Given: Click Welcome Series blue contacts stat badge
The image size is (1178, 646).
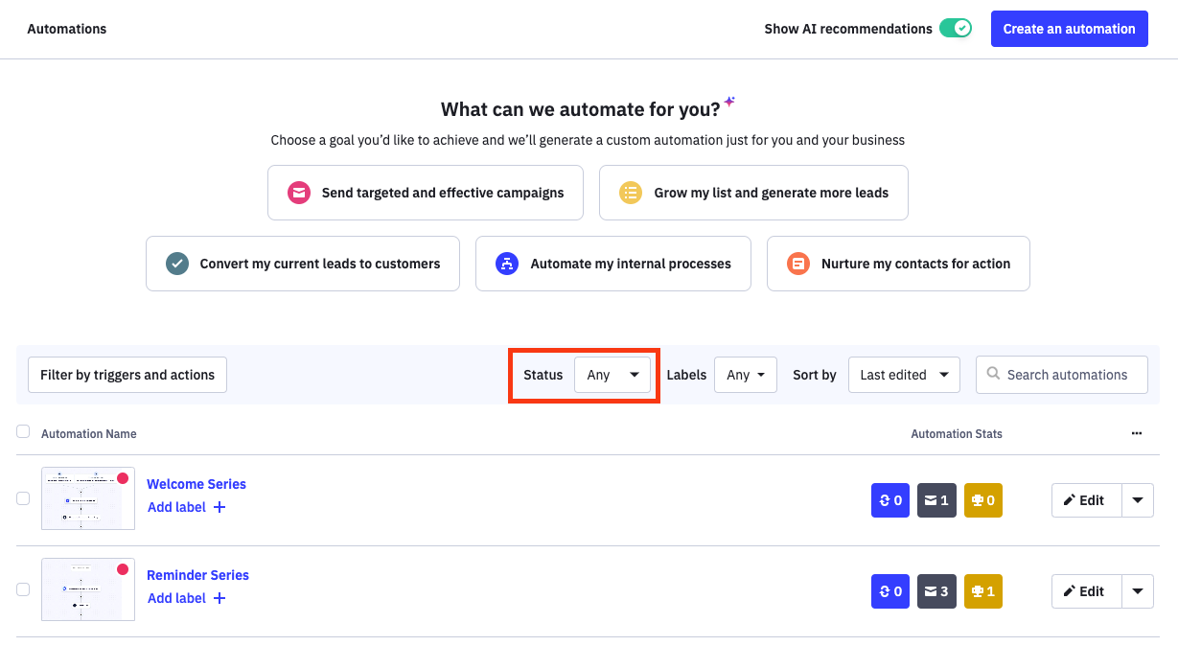Looking at the screenshot, I should (x=889, y=500).
